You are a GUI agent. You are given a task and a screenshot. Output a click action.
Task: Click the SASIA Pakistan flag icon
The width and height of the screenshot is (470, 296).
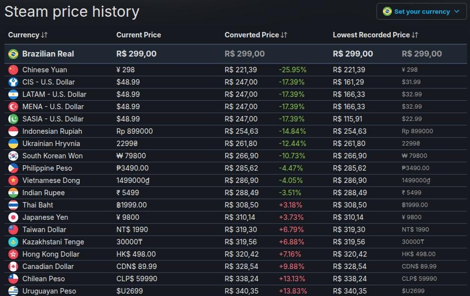coord(13,119)
